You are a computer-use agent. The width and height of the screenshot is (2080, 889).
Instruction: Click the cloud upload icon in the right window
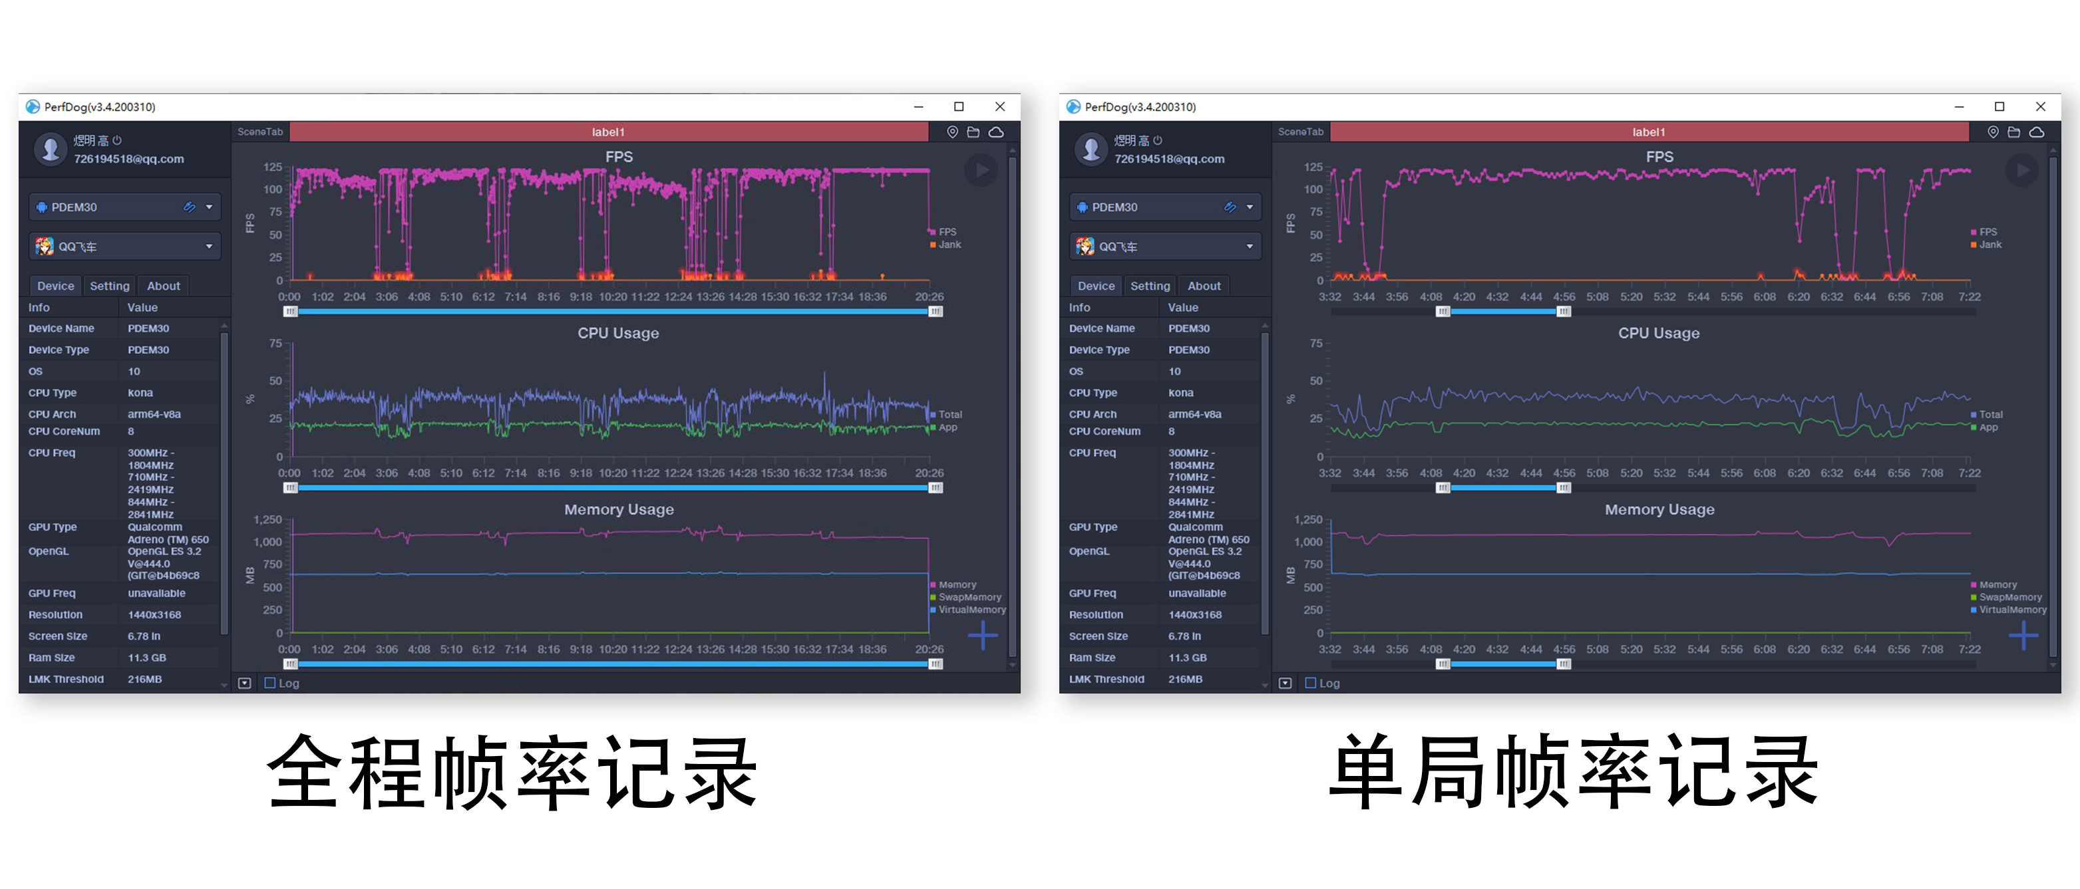coord(2038,132)
